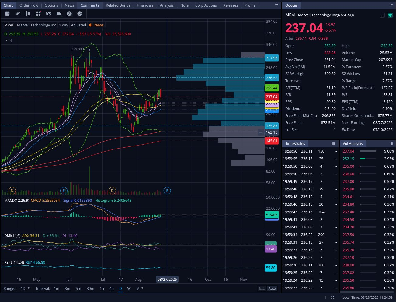
Task: Open the Financials tab
Action: [145, 5]
